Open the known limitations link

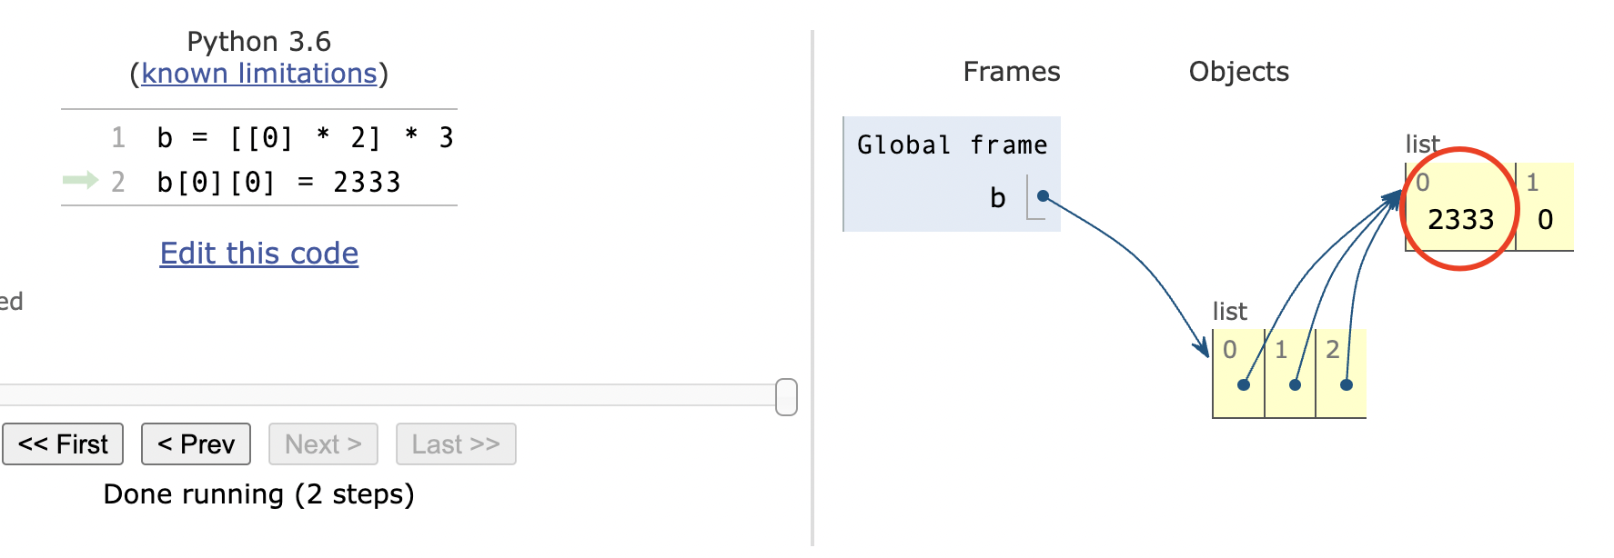click(x=259, y=74)
